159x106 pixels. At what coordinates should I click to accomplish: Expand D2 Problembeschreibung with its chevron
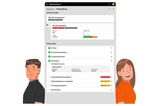pyautogui.click(x=112, y=52)
